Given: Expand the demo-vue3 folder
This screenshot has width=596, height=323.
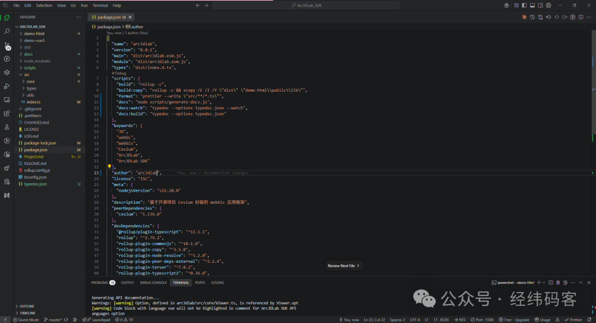Looking at the screenshot, I should tap(50, 40).
